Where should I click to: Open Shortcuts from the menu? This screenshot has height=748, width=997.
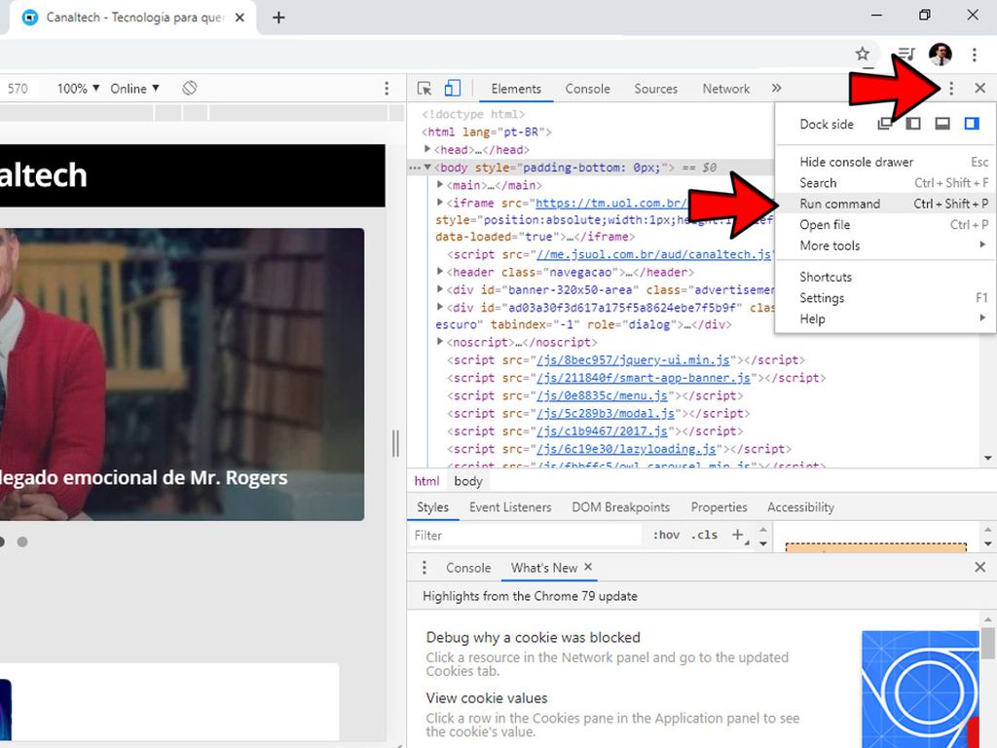click(886, 277)
